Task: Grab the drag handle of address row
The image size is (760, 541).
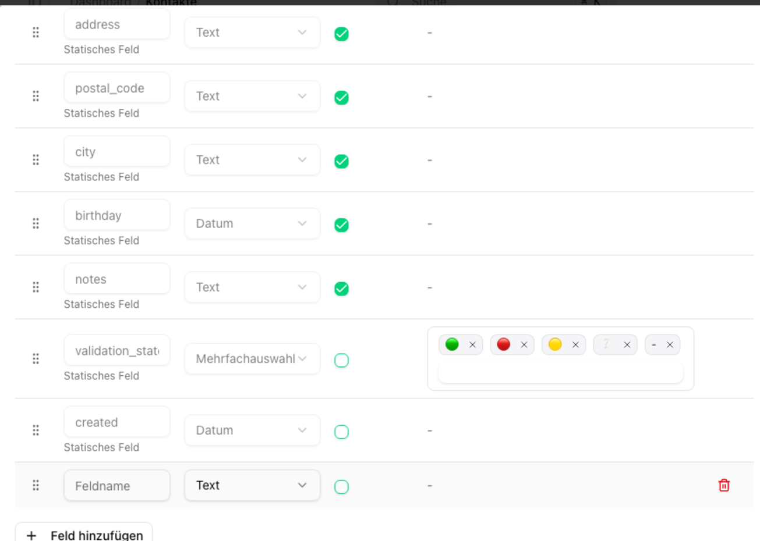Action: click(36, 33)
